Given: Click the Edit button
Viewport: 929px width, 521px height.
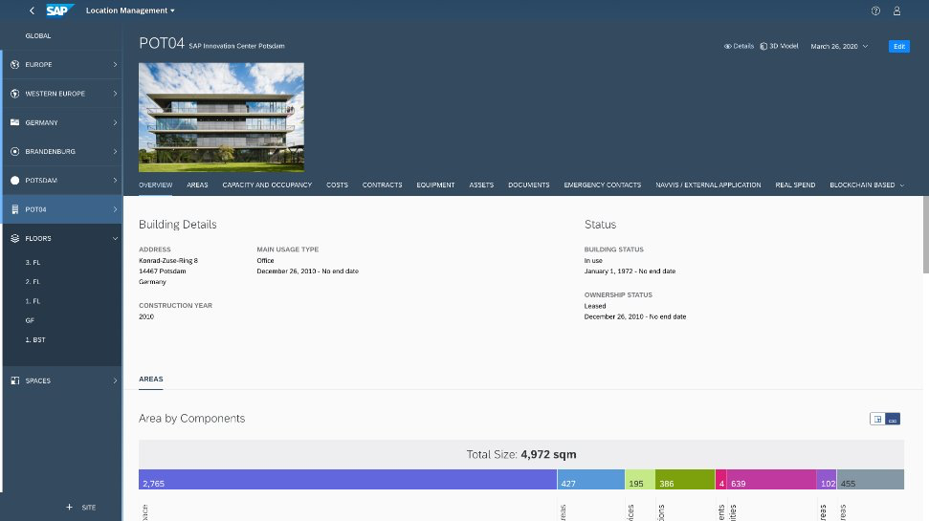Looking at the screenshot, I should 898,46.
